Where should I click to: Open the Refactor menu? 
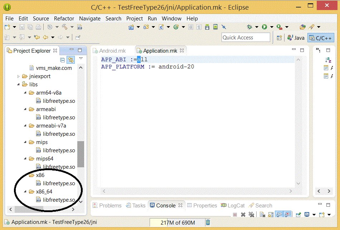pyautogui.click(x=64, y=19)
